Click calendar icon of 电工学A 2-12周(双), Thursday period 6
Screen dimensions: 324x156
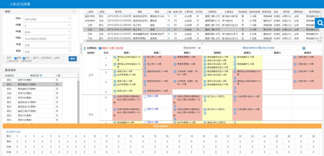click(205, 97)
